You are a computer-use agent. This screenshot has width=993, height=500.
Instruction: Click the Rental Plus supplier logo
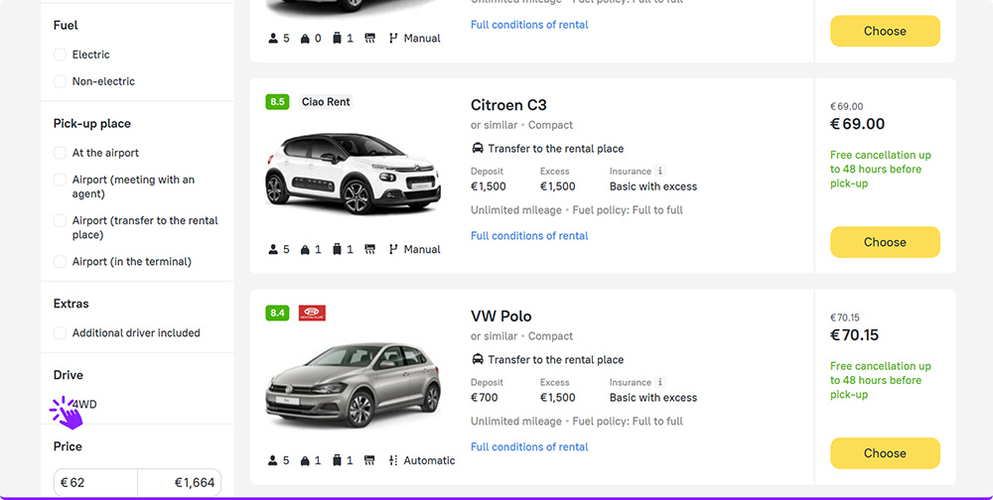(x=312, y=312)
